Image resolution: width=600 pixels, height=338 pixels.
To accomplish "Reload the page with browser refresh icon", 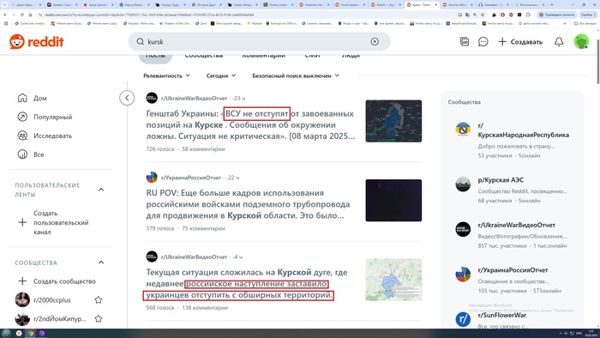I will [x=21, y=15].
